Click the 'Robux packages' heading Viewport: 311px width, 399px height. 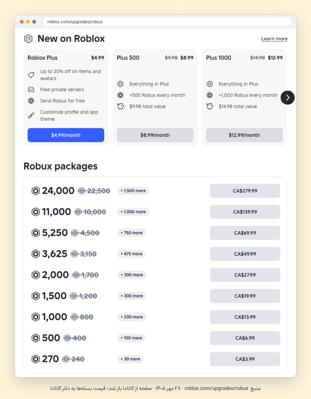tap(61, 166)
